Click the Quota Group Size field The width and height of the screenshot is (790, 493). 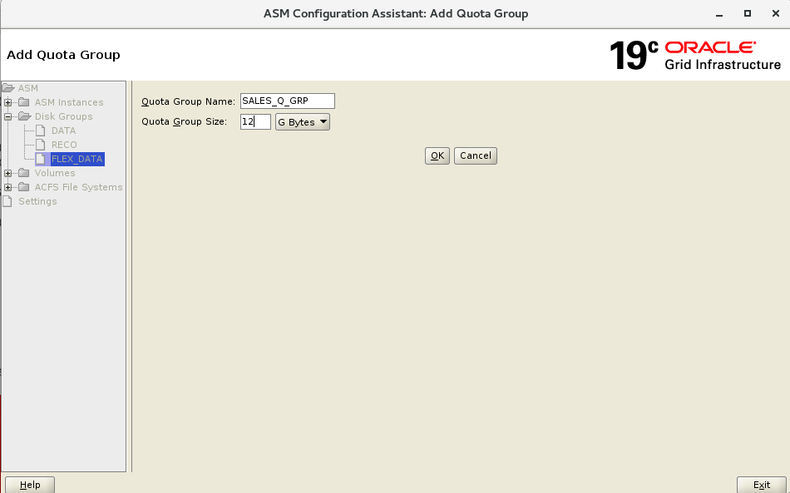tap(255, 121)
